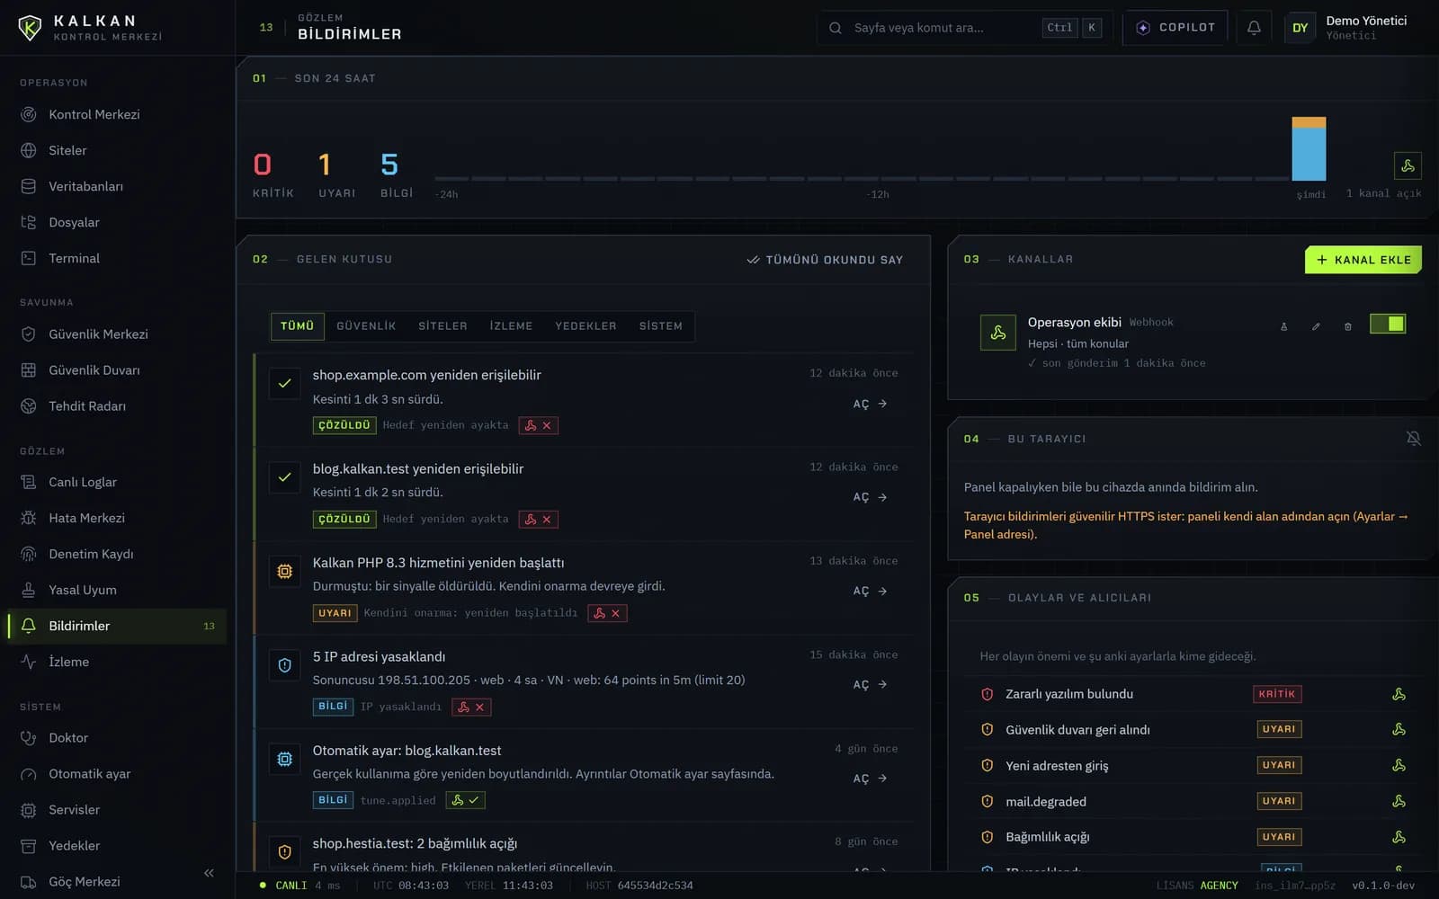The height and width of the screenshot is (899, 1439).
Task: Open the Sistem inbox tab
Action: (661, 326)
